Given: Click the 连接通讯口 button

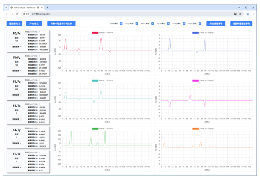Looking at the screenshot, I should click(14, 23).
